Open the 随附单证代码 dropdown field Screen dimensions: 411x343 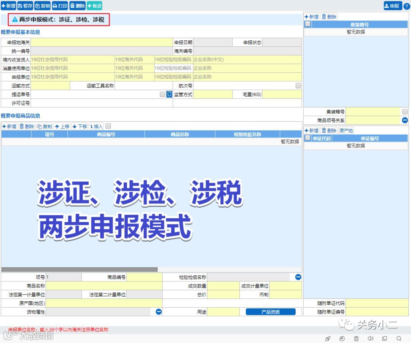(377, 303)
